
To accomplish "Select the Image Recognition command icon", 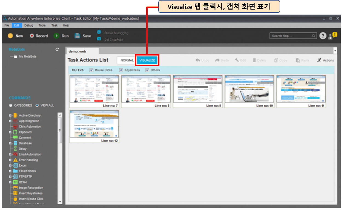I will point(15,188).
